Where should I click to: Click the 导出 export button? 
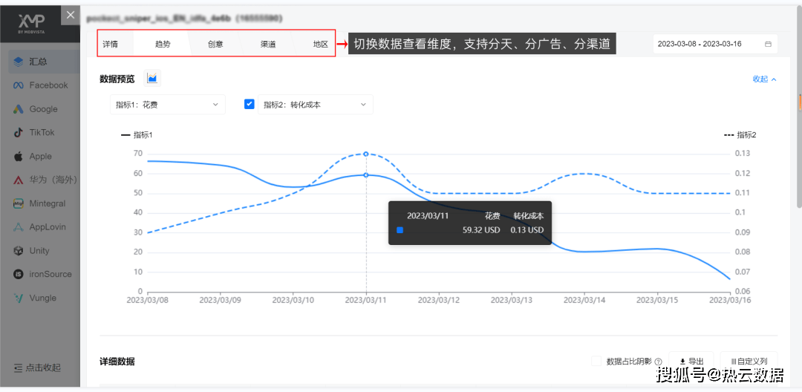click(x=691, y=362)
